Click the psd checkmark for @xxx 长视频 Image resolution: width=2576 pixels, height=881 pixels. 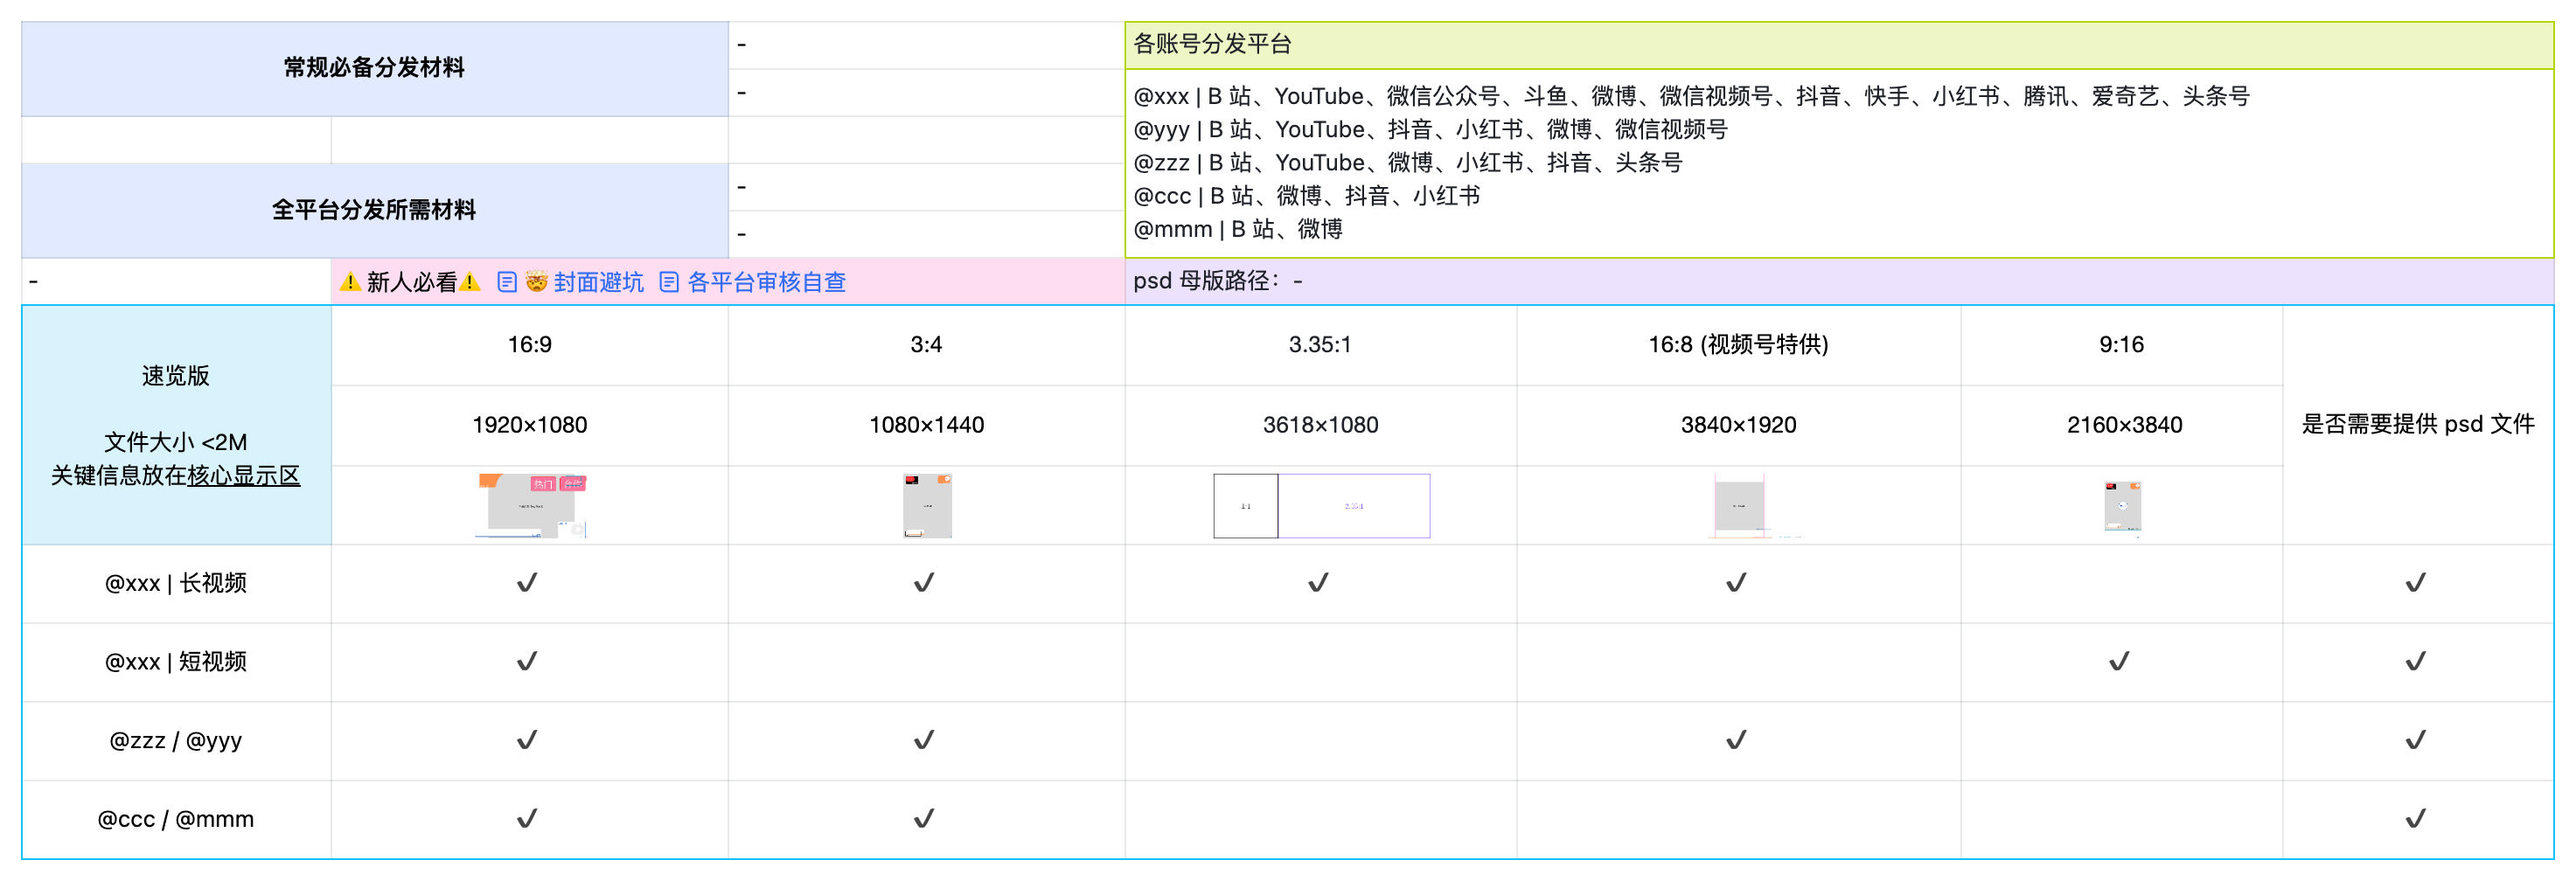click(2415, 583)
